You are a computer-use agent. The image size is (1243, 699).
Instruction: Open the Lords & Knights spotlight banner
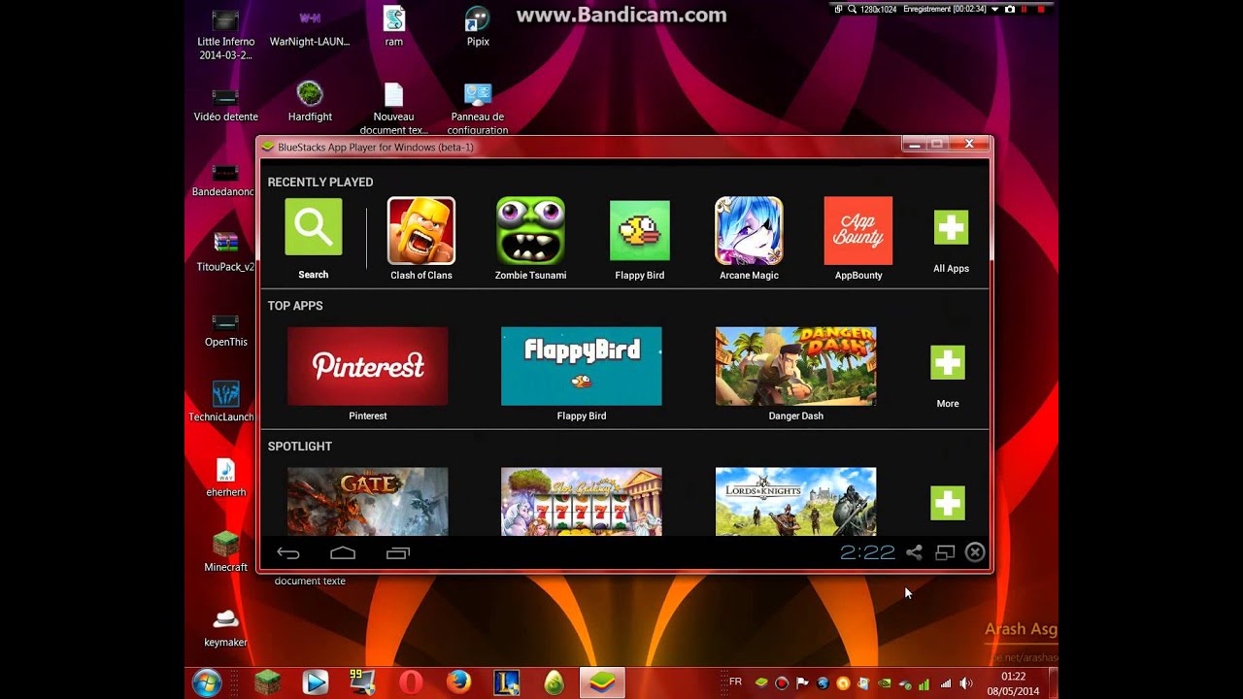tap(795, 501)
